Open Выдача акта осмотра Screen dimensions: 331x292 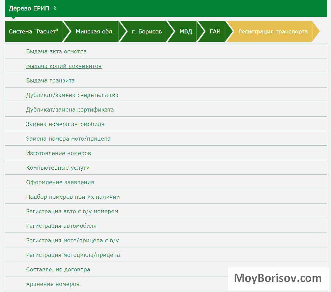click(56, 51)
